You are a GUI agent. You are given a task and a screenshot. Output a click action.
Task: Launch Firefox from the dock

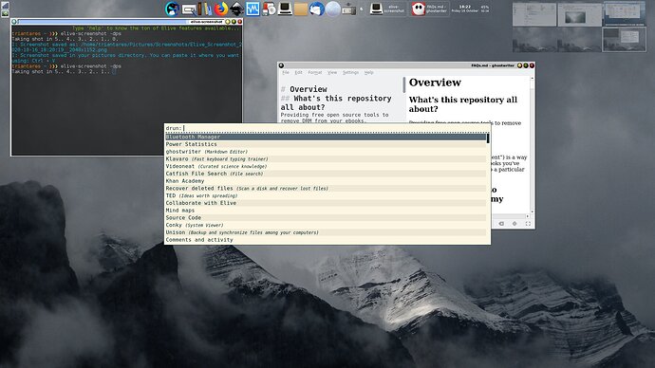[x=221, y=9]
